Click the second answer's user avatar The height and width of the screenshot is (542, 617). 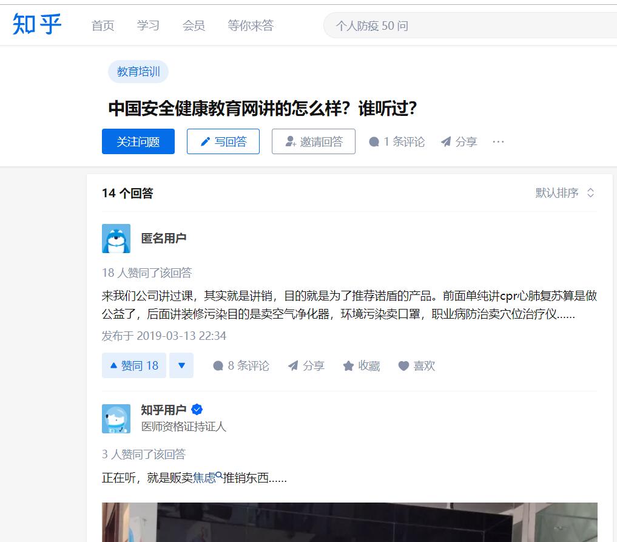coord(116,418)
